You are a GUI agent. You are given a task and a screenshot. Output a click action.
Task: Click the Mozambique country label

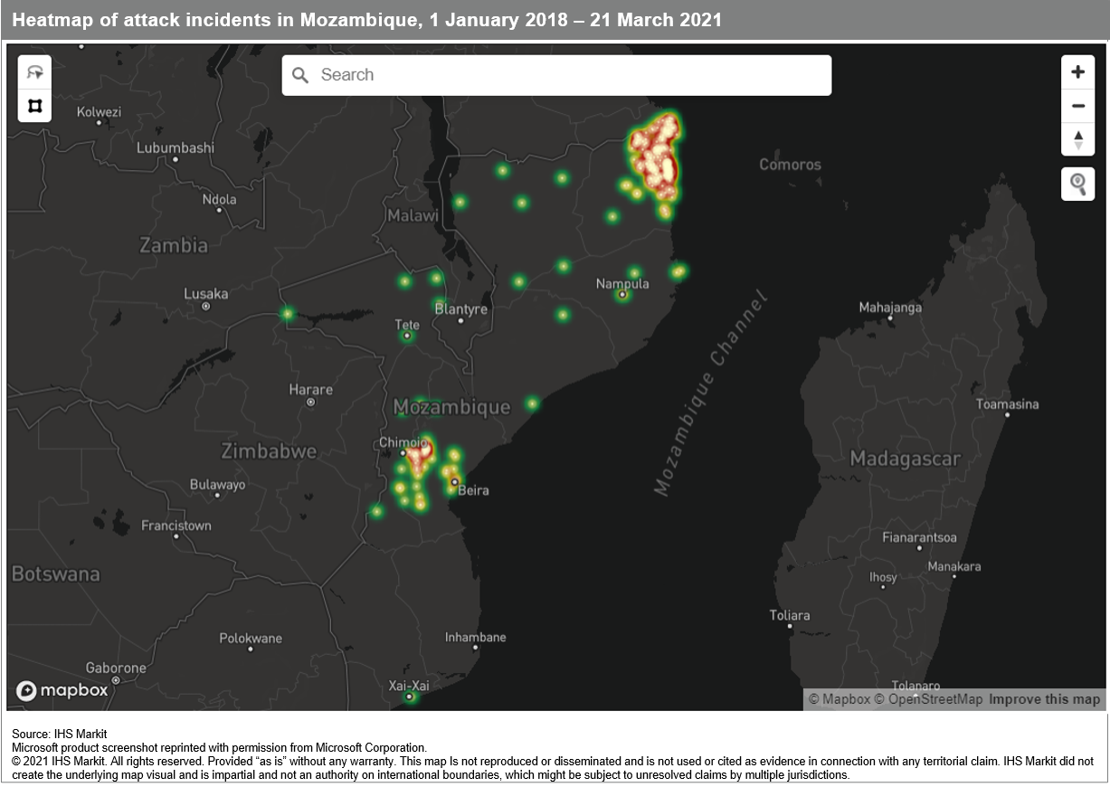click(452, 407)
